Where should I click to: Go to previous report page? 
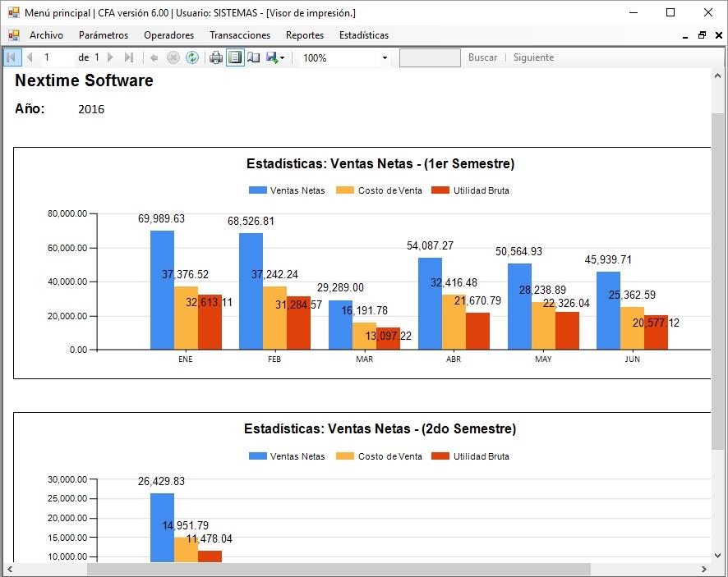tap(30, 57)
